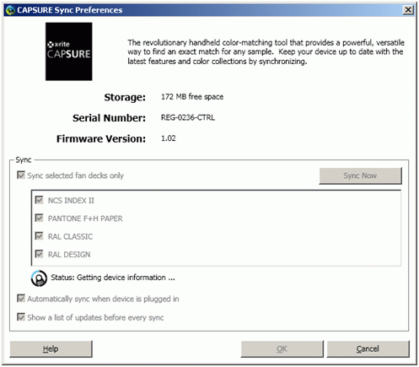Toggle the RAL DESIGN checkbox

[39, 254]
